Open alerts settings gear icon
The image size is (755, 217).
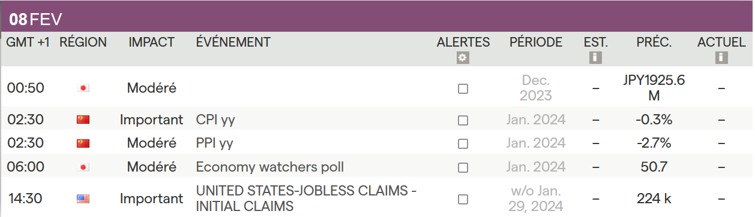coord(463,57)
